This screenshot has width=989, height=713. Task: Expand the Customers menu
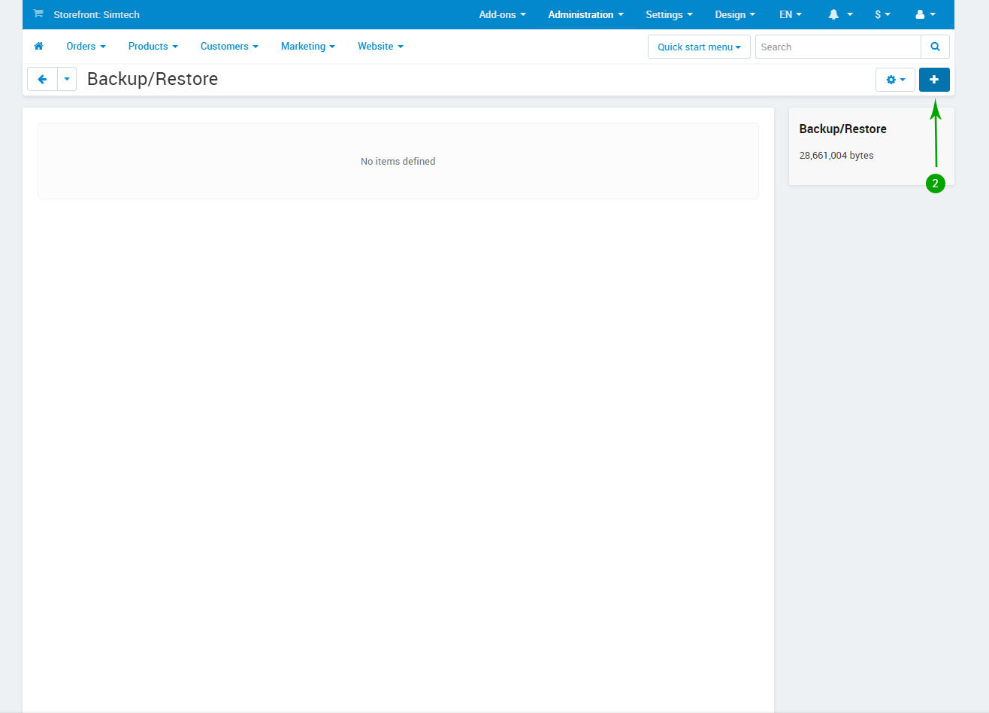(x=229, y=46)
